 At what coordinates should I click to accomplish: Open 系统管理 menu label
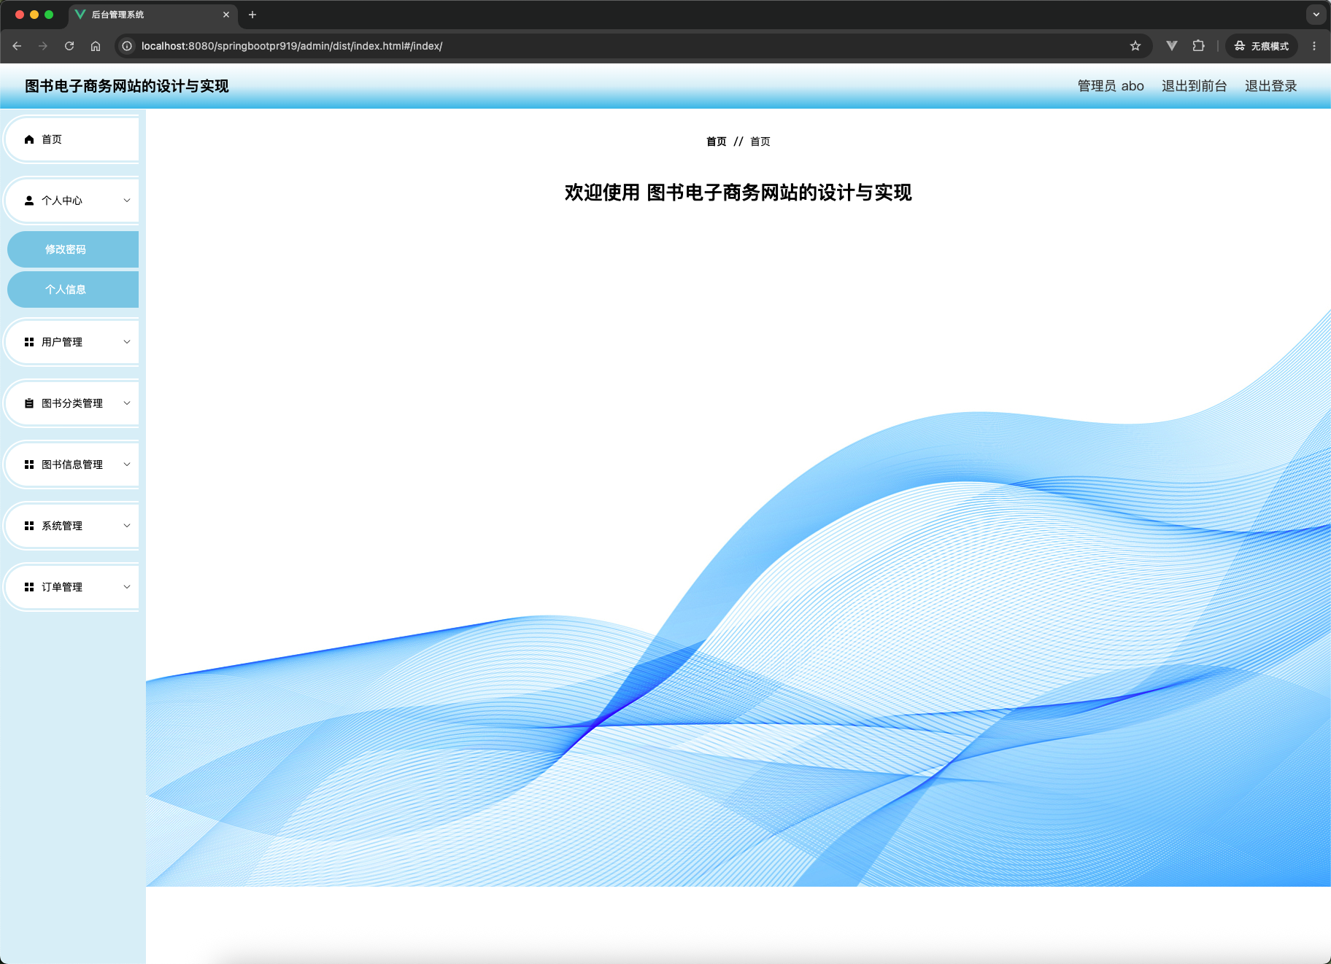62,526
